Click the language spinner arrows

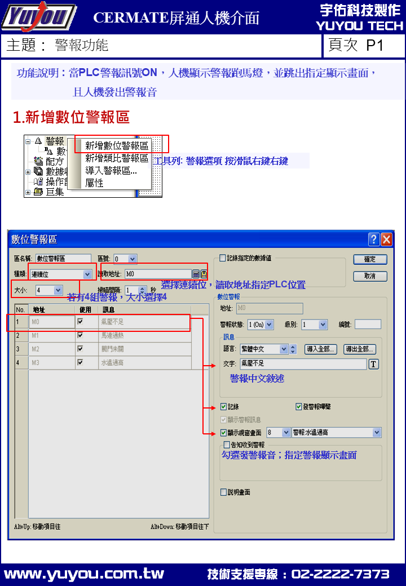point(293,349)
